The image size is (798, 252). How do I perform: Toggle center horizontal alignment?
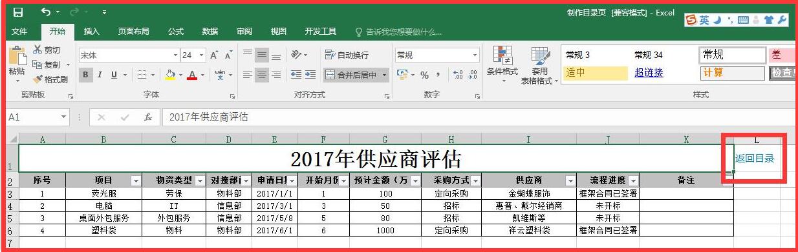(262, 75)
